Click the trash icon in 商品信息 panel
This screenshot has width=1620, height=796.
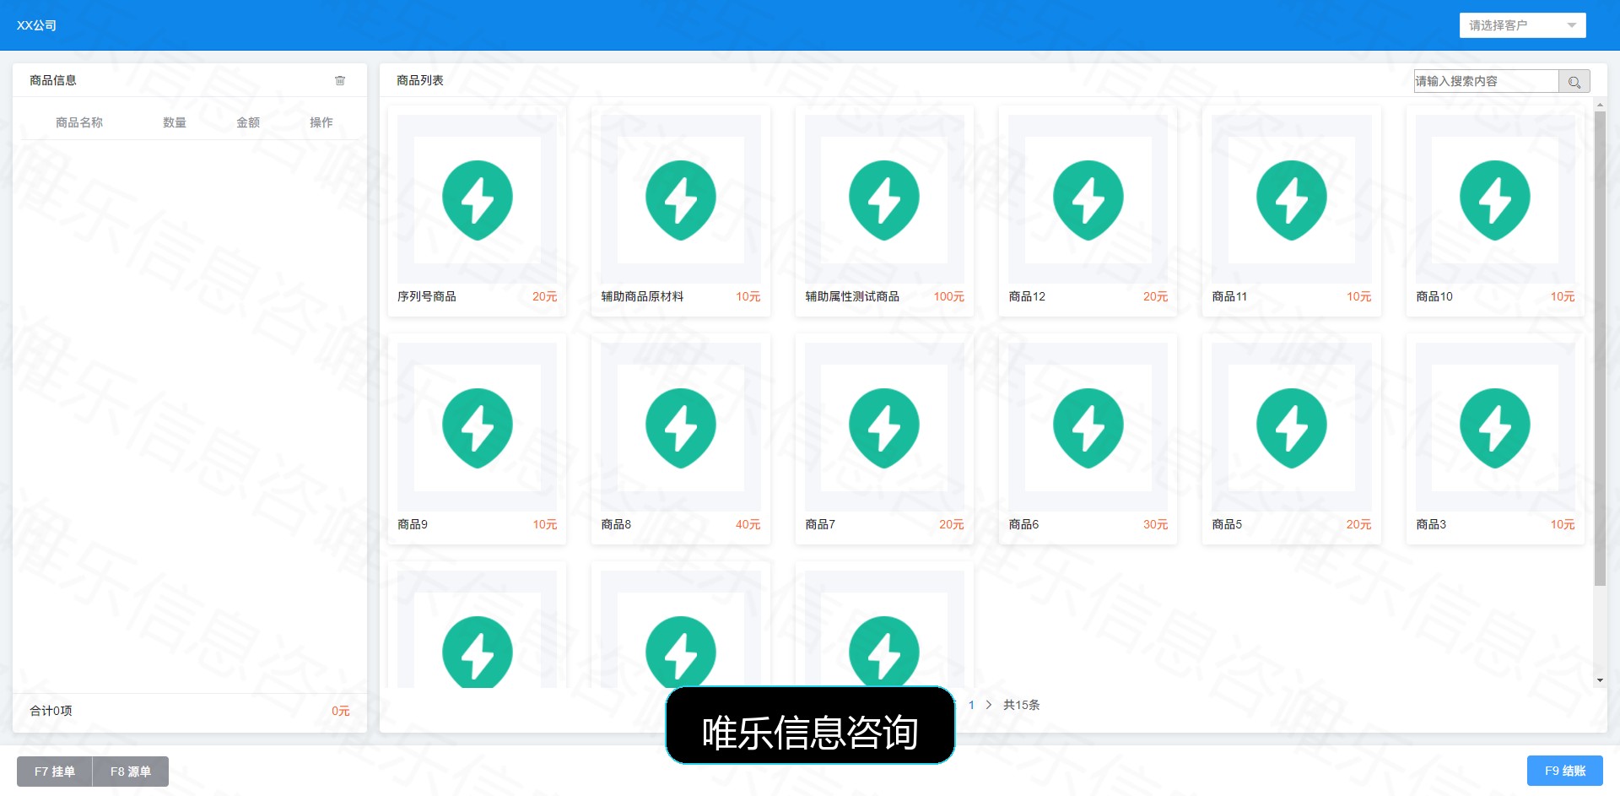pyautogui.click(x=340, y=80)
